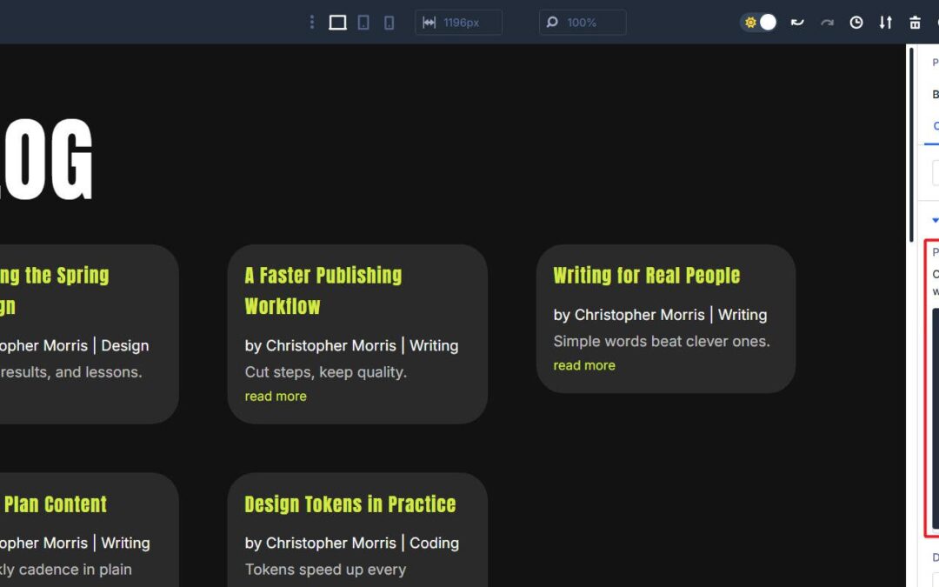
Task: Click the trash icon to clear the layout
Action: [915, 23]
